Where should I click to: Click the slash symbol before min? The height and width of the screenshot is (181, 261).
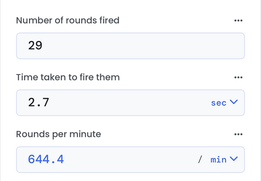tap(200, 159)
